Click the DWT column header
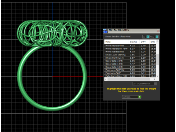 coord(144,42)
